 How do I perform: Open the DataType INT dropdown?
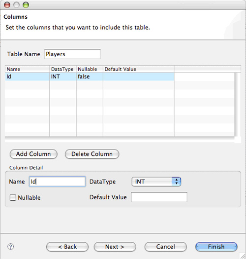click(156, 182)
